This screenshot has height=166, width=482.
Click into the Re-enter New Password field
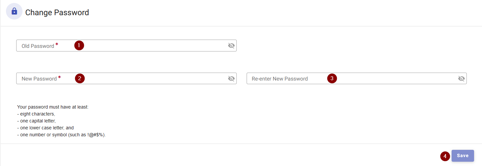coord(356,79)
